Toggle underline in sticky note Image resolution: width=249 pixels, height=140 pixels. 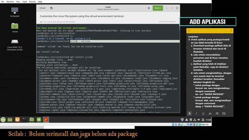(203, 113)
